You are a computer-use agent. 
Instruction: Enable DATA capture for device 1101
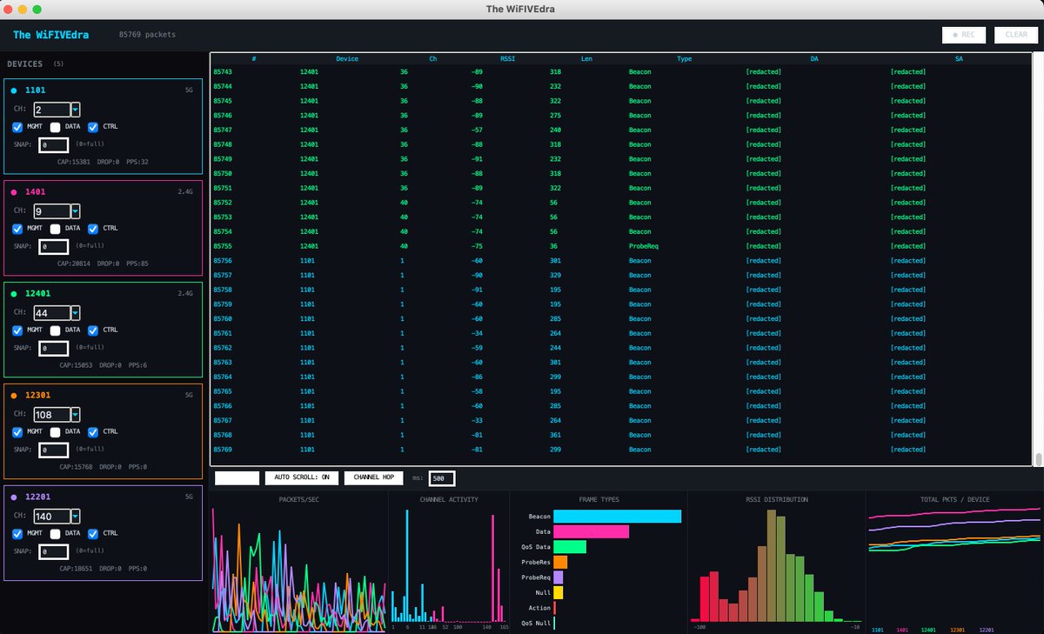point(56,127)
